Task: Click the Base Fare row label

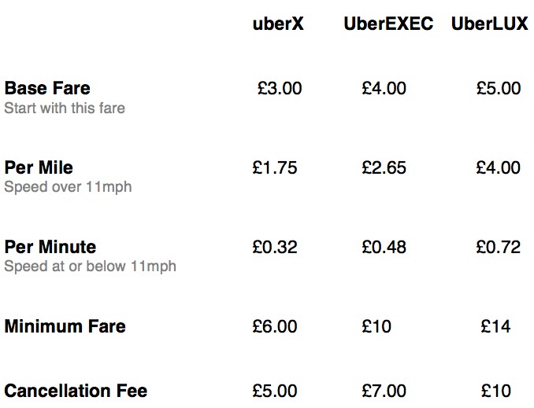Action: (x=47, y=88)
